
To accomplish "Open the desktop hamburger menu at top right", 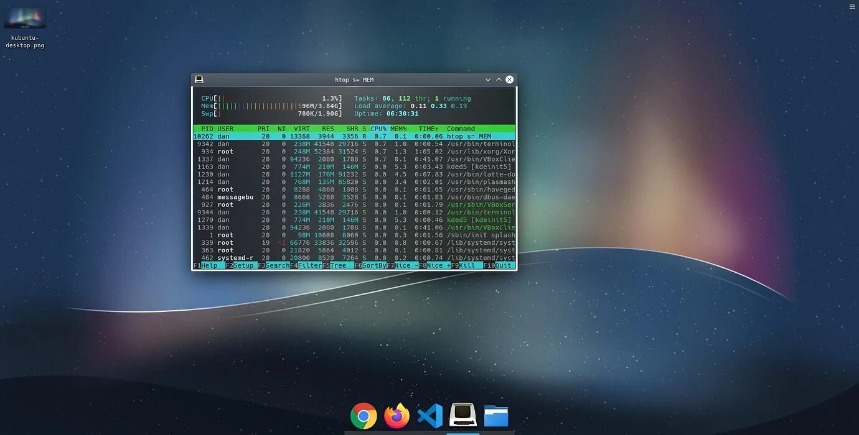I will 852,6.
